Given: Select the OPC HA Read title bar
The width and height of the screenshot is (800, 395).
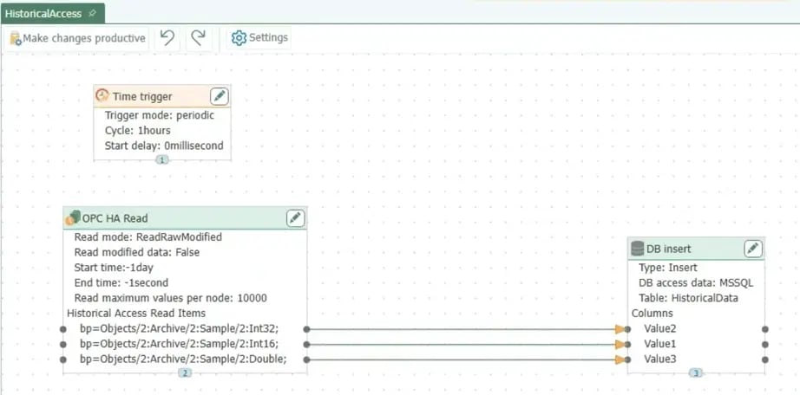Looking at the screenshot, I should point(174,218).
